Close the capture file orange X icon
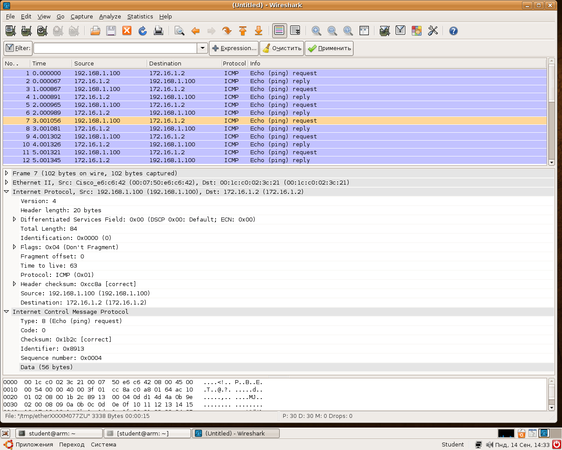The image size is (562, 450). [127, 31]
